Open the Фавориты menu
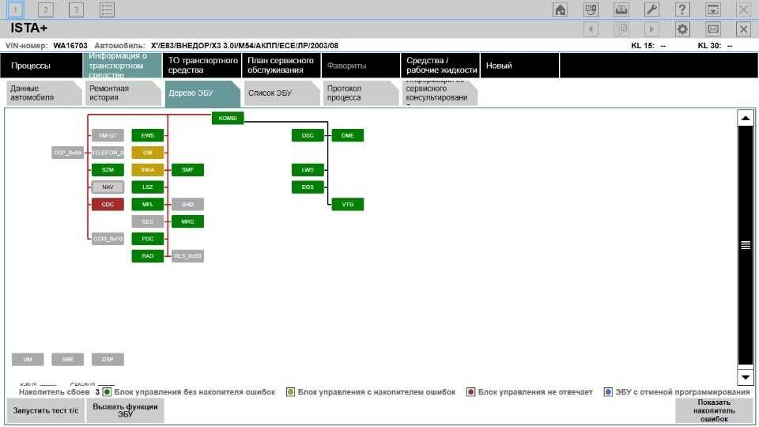 pyautogui.click(x=361, y=66)
